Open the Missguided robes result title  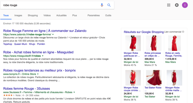tap(38, 52)
